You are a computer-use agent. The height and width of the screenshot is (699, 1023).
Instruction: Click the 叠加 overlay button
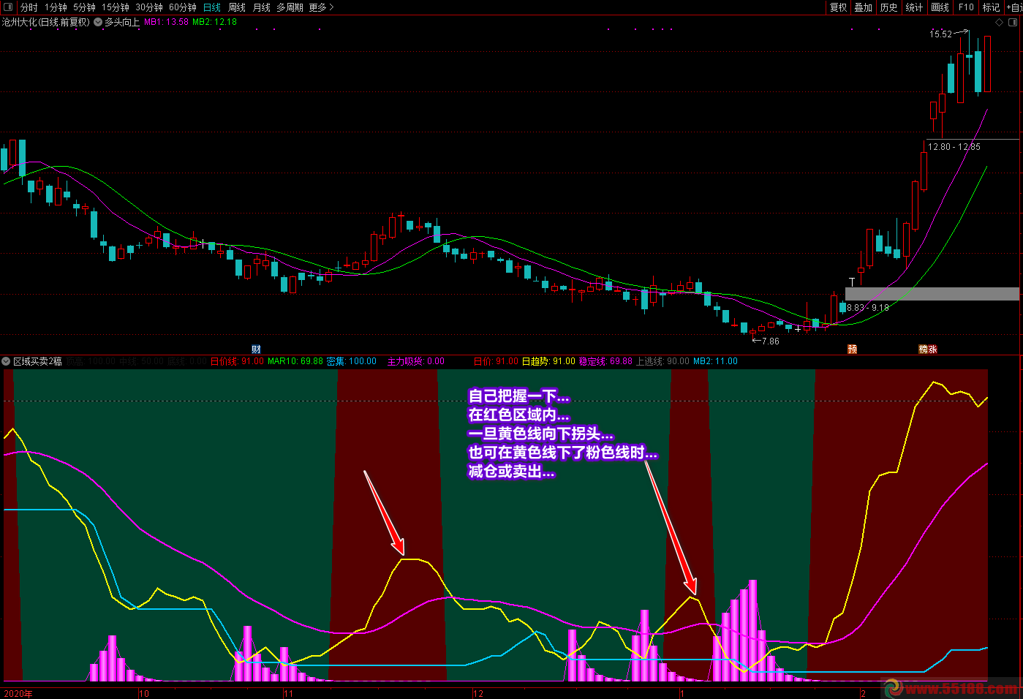tap(863, 7)
